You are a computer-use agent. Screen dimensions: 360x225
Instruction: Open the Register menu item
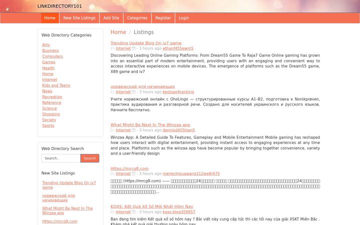coord(163,18)
